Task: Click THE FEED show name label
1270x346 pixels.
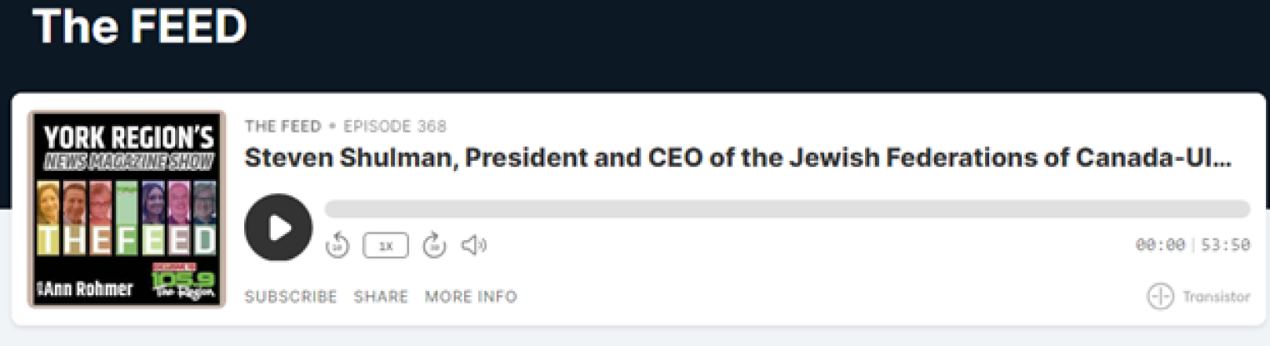Action: pos(282,127)
